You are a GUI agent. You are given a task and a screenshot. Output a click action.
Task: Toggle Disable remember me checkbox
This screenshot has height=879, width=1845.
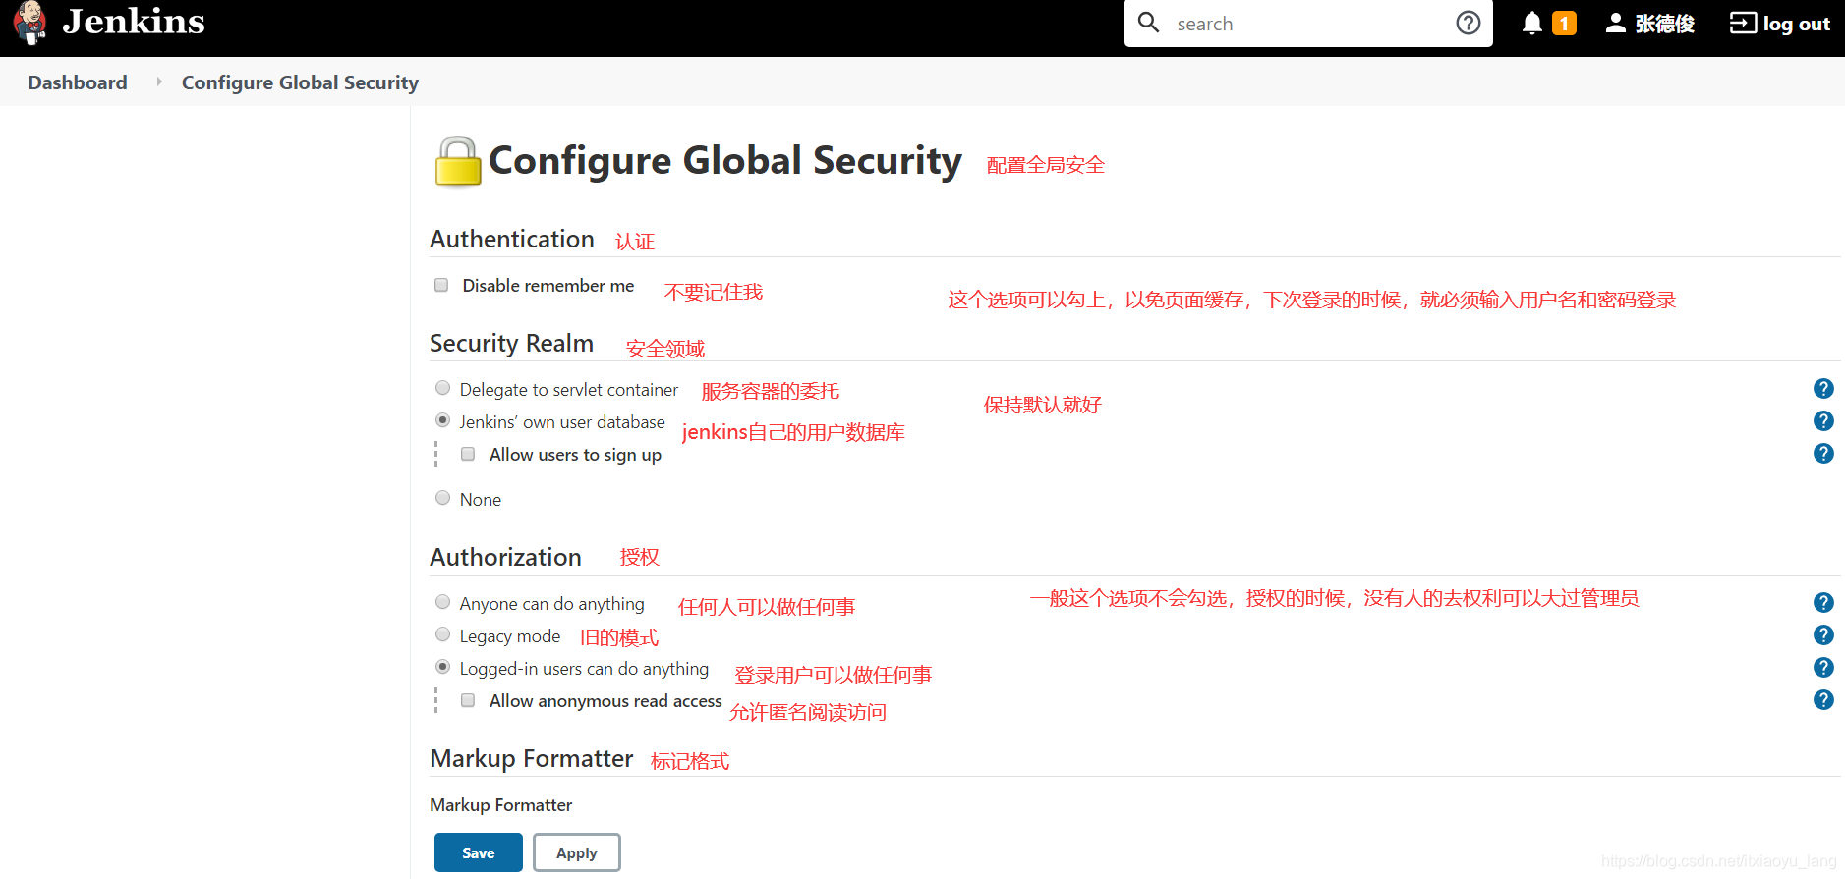click(x=441, y=285)
